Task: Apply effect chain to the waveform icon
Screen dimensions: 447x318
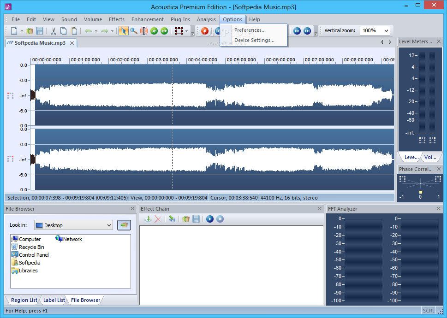Action: (x=172, y=219)
